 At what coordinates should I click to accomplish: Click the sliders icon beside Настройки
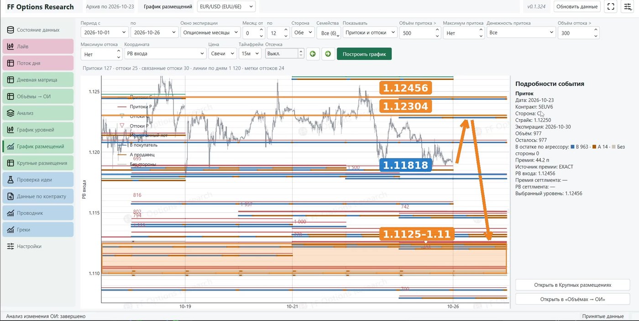click(x=10, y=247)
